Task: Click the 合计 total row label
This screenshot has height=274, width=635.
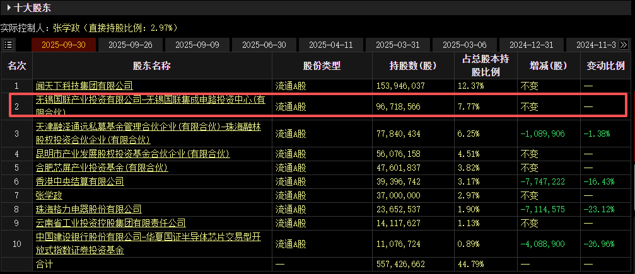Action: point(44,265)
